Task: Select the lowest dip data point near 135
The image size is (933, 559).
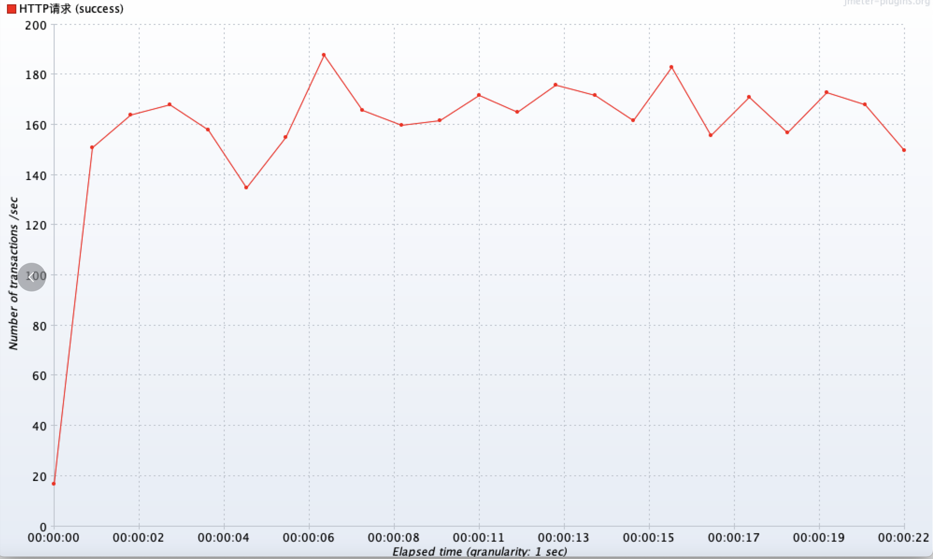Action: point(246,187)
